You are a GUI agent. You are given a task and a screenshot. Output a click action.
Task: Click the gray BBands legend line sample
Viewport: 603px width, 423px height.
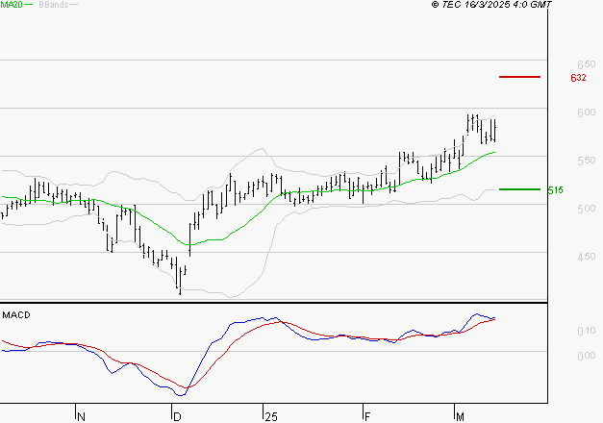pos(75,5)
